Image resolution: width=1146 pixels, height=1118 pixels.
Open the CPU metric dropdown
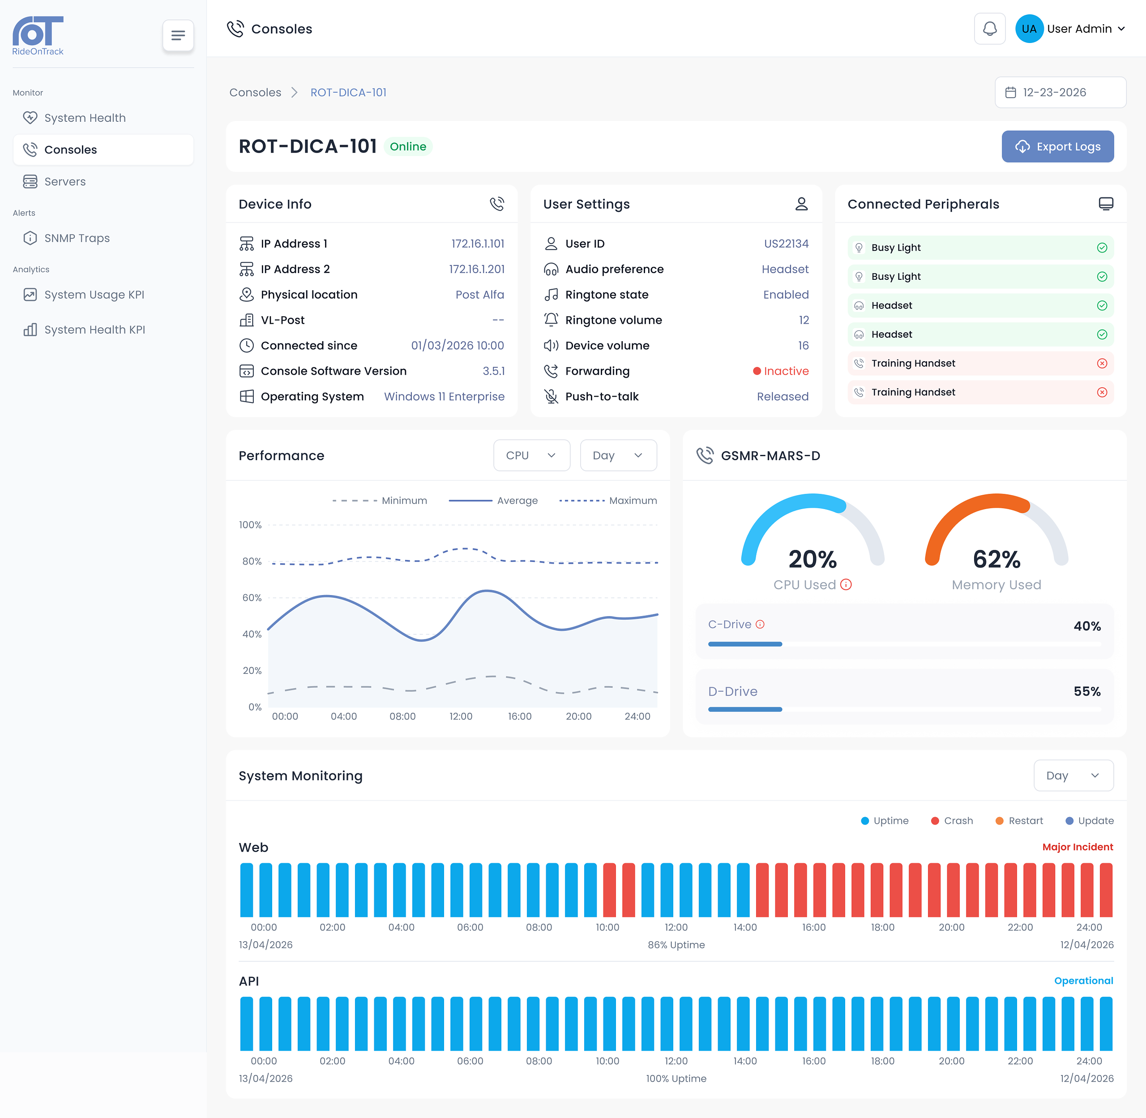tap(531, 455)
